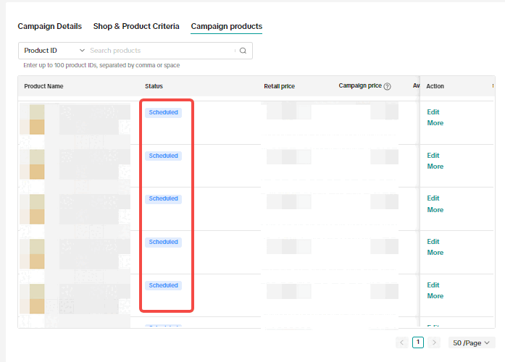Viewport: 505px width, 362px height.
Task: Click Edit for the first product
Action: 433,112
